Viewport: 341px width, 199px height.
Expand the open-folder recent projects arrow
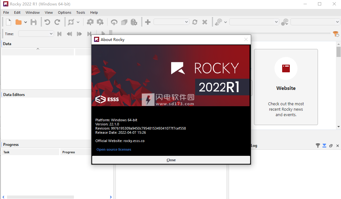pyautogui.click(x=26, y=22)
